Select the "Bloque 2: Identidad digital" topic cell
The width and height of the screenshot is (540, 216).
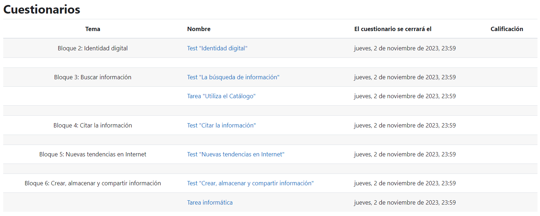pyautogui.click(x=93, y=48)
